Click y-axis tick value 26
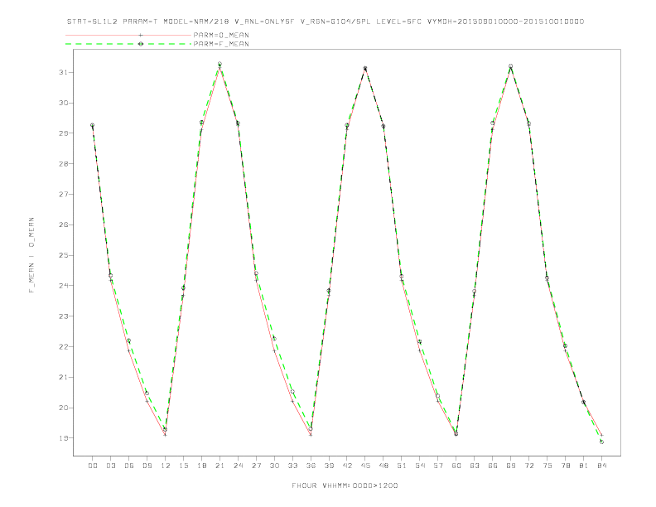 pos(63,225)
